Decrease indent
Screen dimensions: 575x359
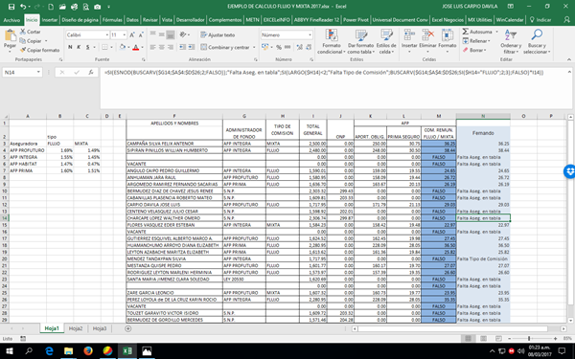182,47
